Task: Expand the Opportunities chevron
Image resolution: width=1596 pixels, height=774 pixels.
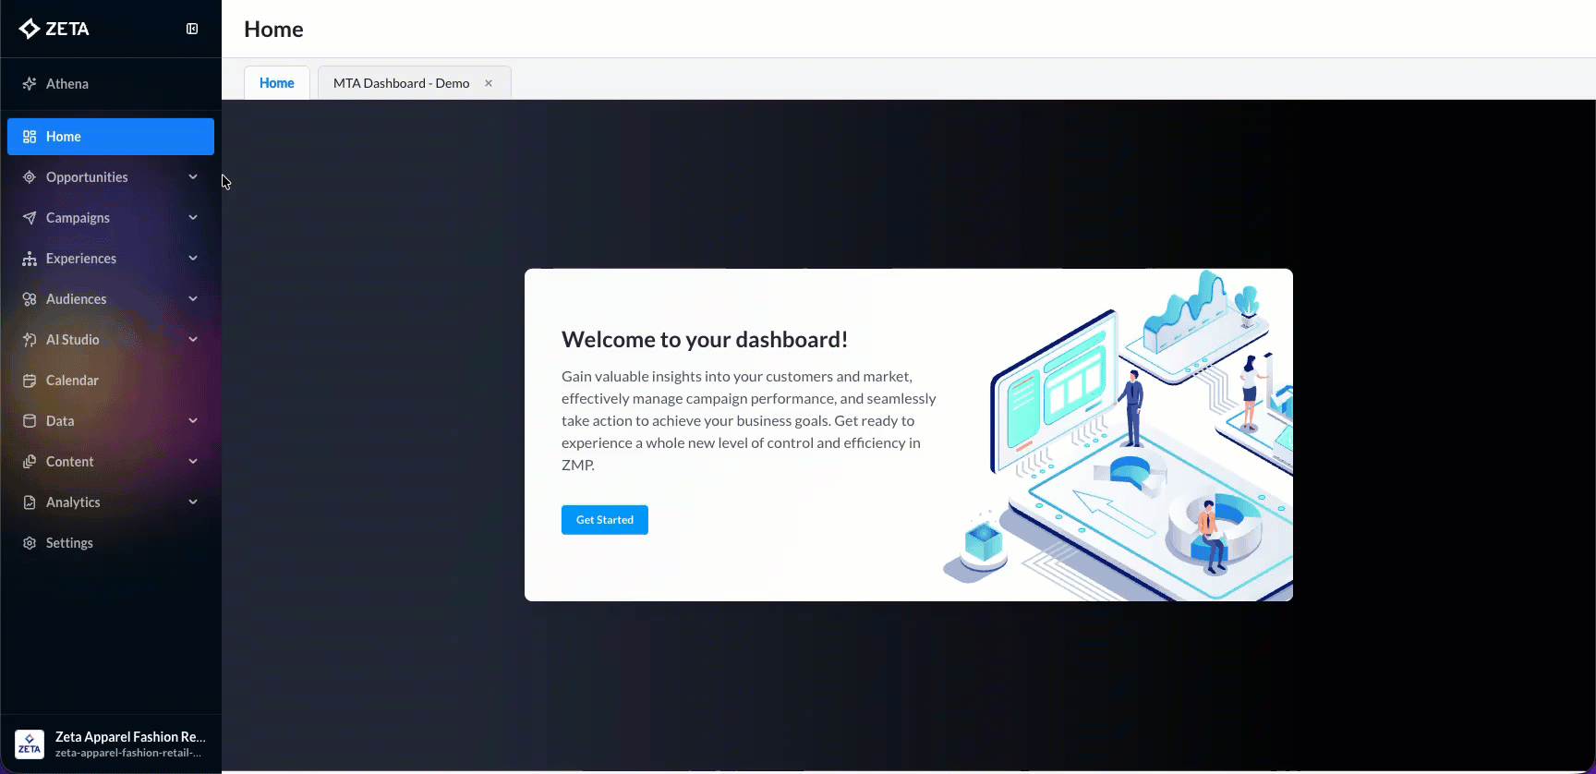Action: (193, 177)
